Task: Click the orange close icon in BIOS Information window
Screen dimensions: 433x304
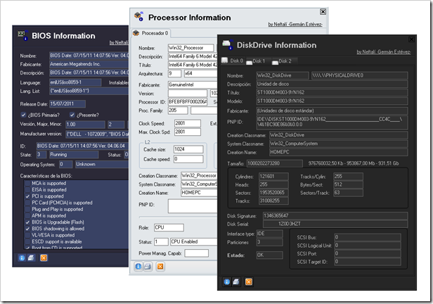Action: 44,258
